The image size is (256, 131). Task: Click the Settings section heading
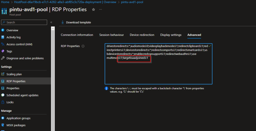(x=6, y=67)
